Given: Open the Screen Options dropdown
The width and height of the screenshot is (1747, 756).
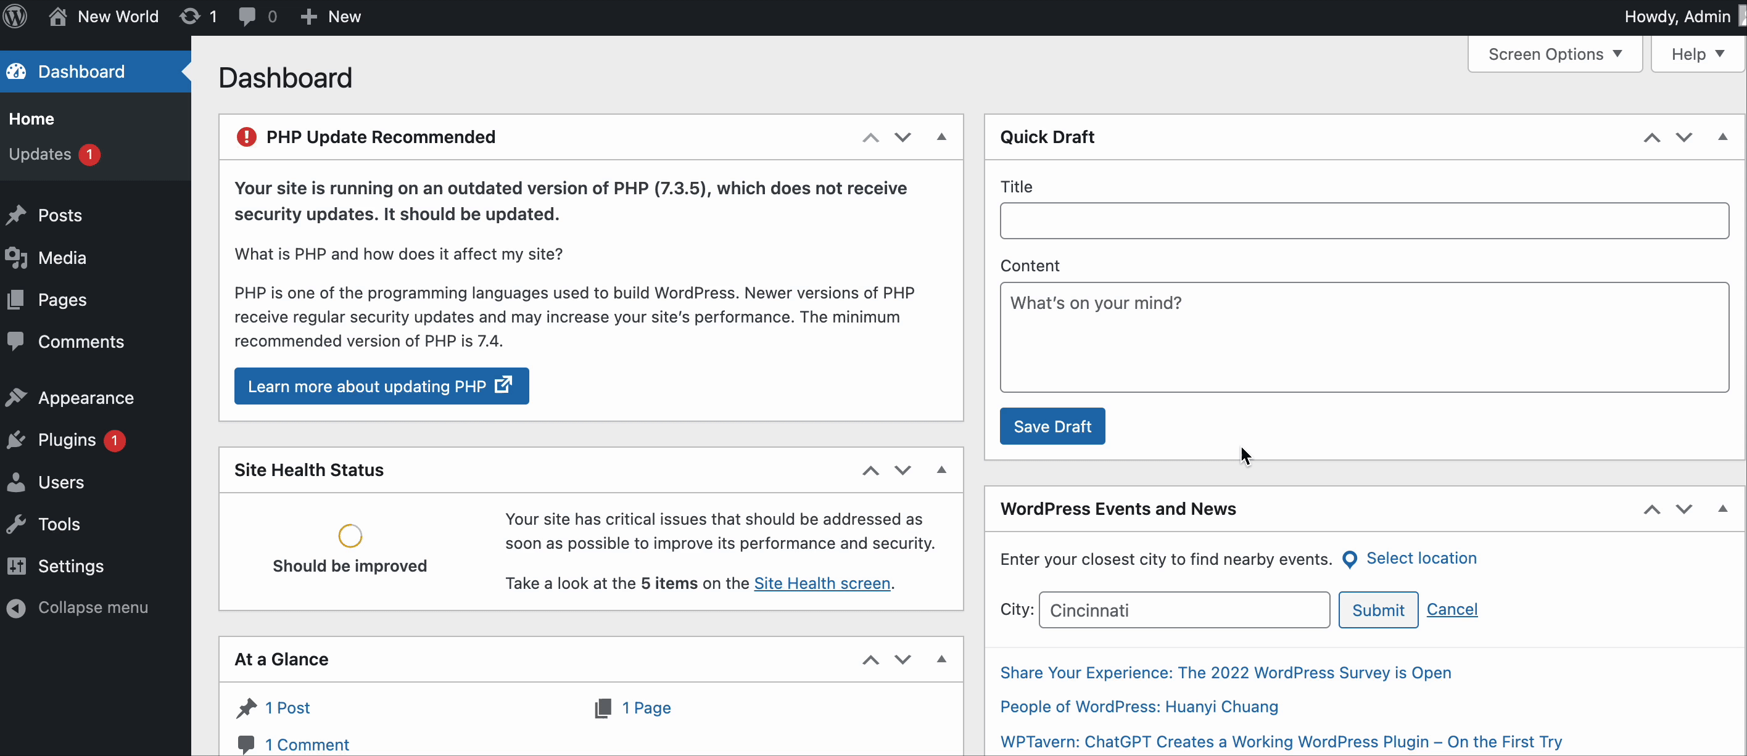Looking at the screenshot, I should coord(1555,54).
